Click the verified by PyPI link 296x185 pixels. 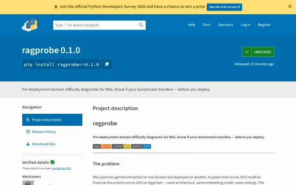(62, 168)
